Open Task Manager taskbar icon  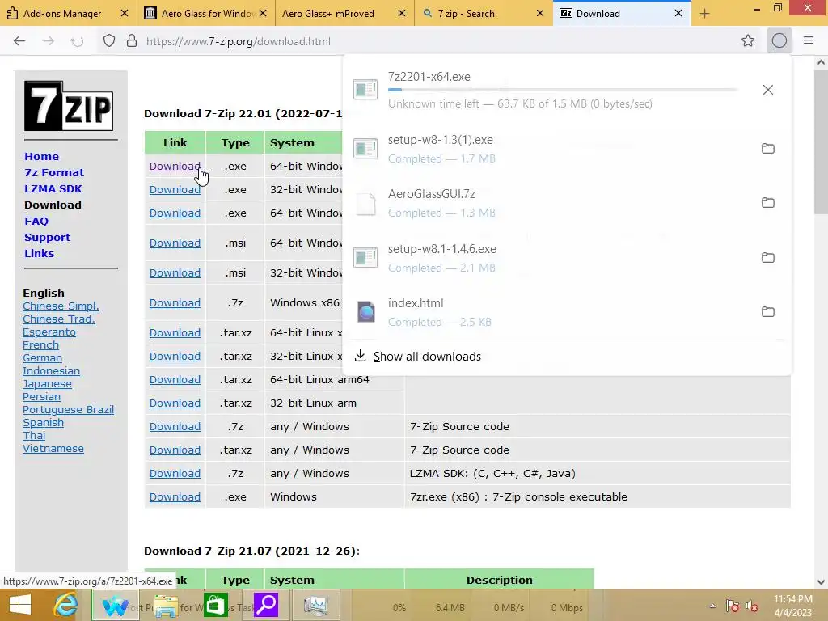(x=315, y=605)
